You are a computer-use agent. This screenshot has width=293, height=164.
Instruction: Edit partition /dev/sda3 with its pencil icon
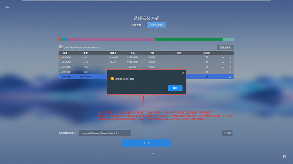coord(230,67)
